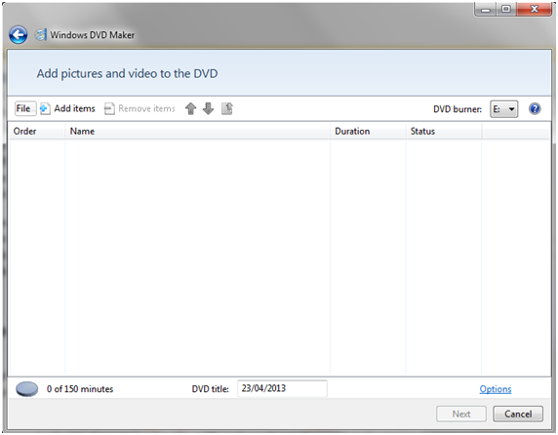Click the Status column header

coord(444,132)
